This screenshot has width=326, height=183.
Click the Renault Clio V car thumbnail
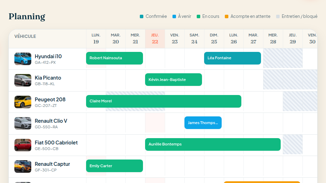click(x=23, y=123)
